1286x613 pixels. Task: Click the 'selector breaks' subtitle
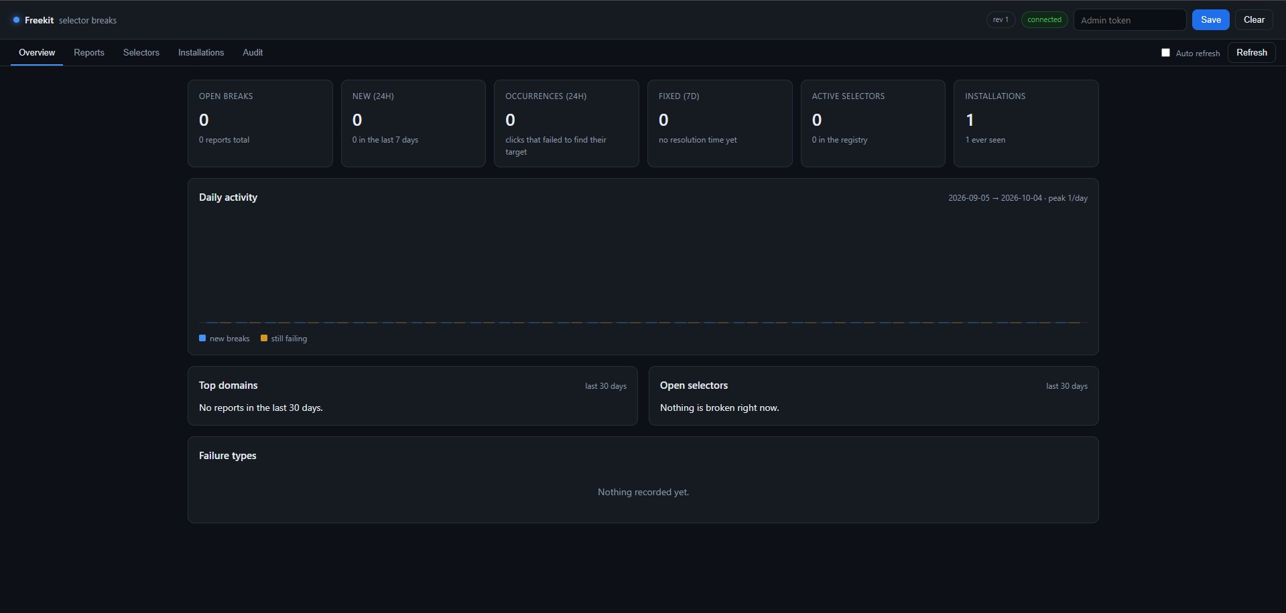pos(88,20)
